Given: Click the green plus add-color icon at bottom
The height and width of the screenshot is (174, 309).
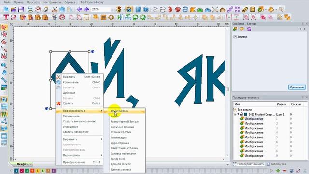Looking at the screenshot, I should 278,171.
